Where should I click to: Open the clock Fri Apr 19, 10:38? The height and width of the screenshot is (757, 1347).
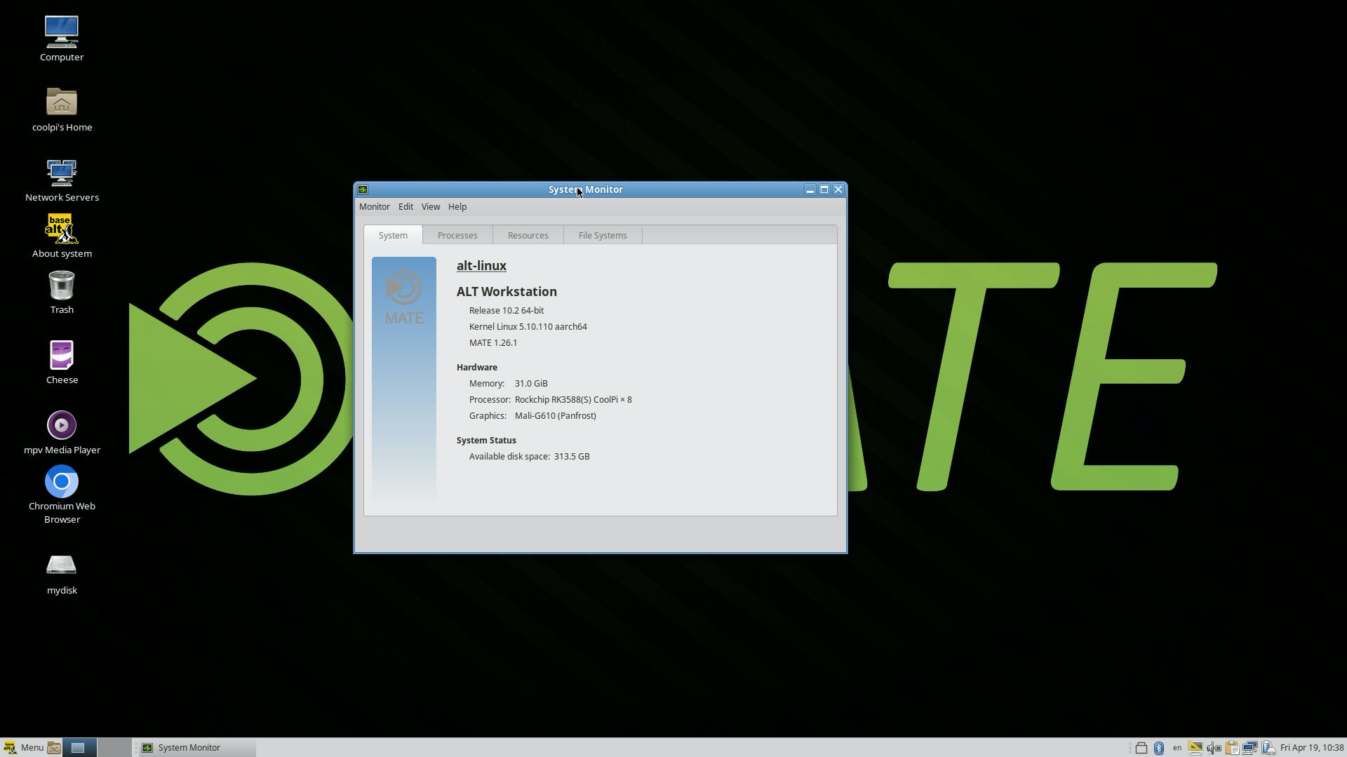click(1311, 748)
